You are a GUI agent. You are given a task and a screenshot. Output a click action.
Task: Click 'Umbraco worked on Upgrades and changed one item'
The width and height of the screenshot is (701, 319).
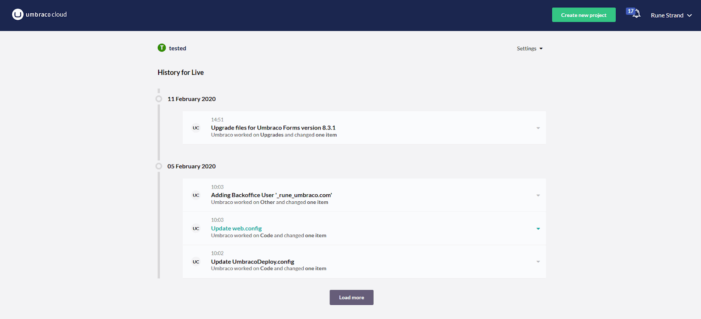coord(274,135)
